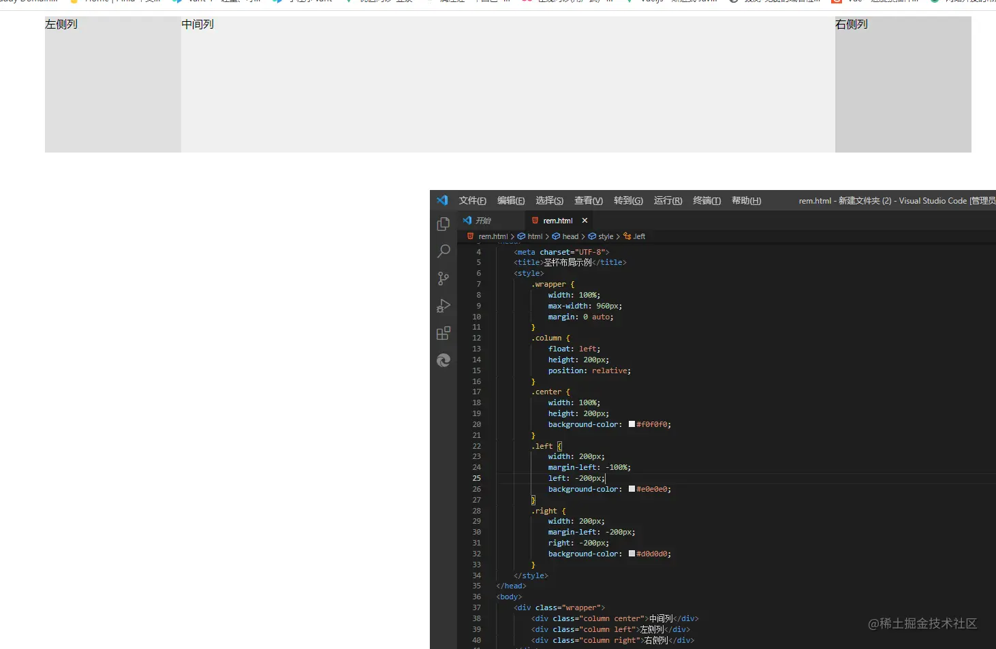Open the Edge tools icon in activity bar
Viewport: 996px width, 649px height.
coord(443,360)
